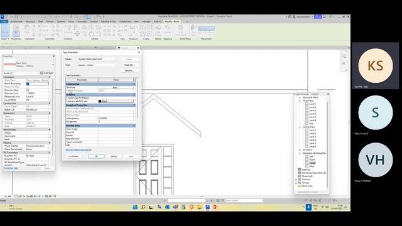Click the VH participant avatar
This screenshot has width=402, height=226.
[376, 160]
